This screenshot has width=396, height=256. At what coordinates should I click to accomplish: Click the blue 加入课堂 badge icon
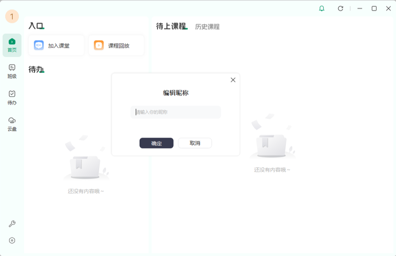click(x=38, y=45)
